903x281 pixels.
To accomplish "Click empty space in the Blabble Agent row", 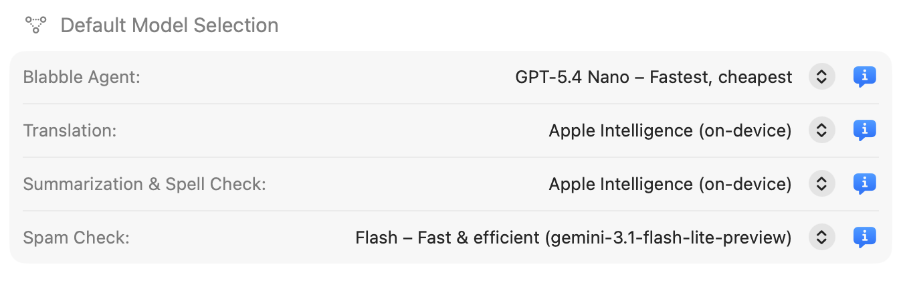I will click(321, 77).
